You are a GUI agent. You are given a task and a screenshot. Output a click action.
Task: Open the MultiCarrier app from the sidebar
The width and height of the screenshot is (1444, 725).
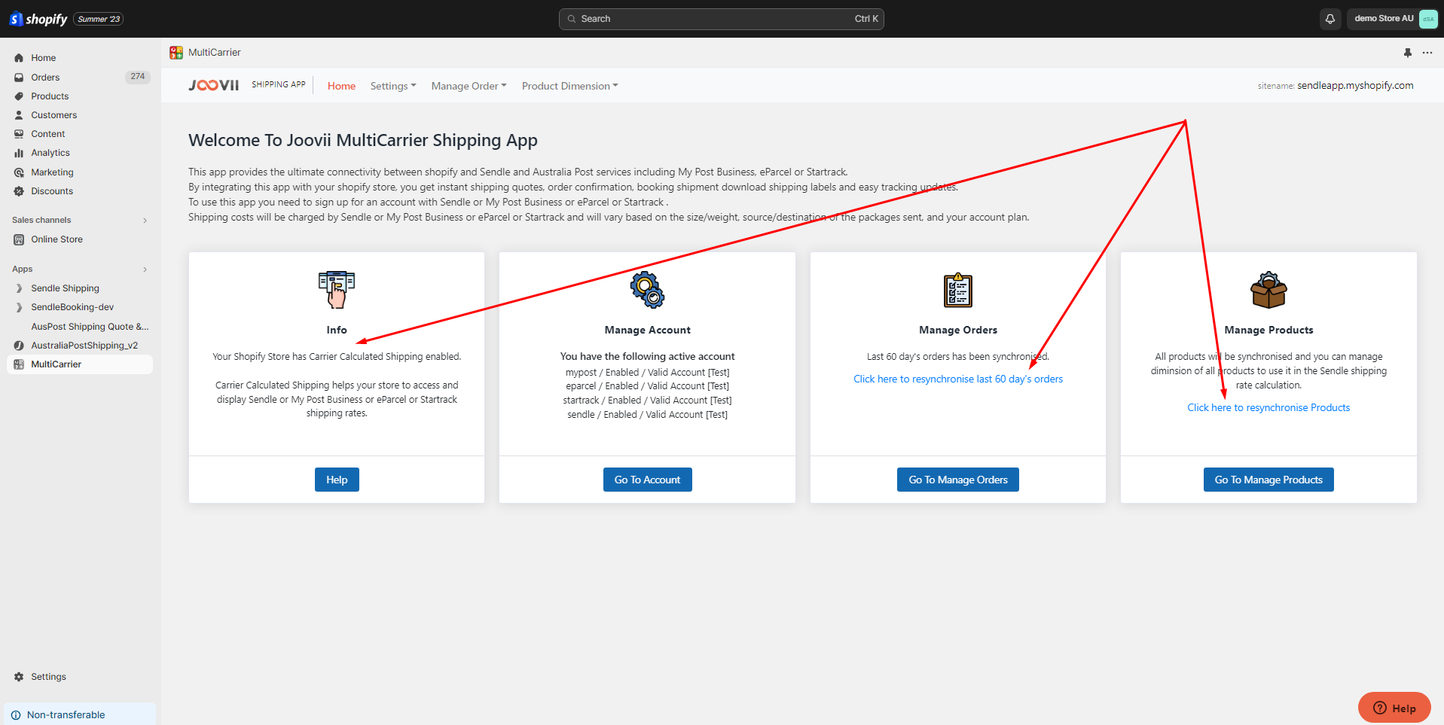tap(57, 364)
